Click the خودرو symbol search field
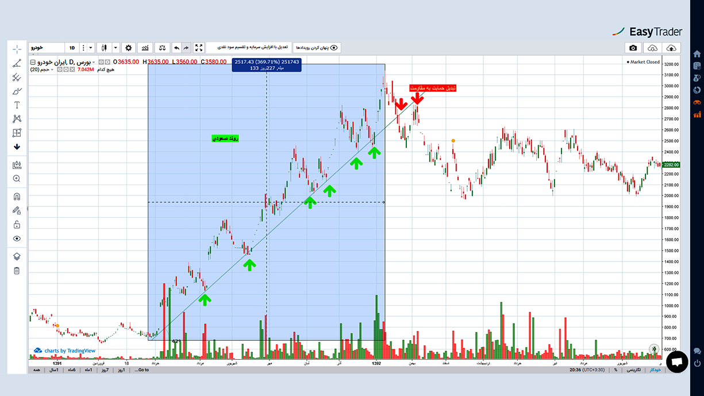 click(46, 48)
